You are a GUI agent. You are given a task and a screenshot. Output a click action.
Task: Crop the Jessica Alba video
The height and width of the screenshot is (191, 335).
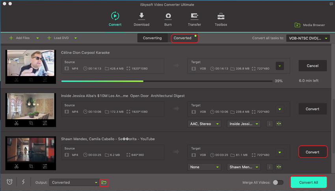pyautogui.click(x=31, y=123)
